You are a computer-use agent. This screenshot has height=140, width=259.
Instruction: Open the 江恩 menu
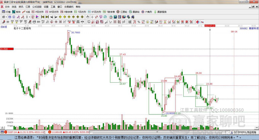click(28, 7)
